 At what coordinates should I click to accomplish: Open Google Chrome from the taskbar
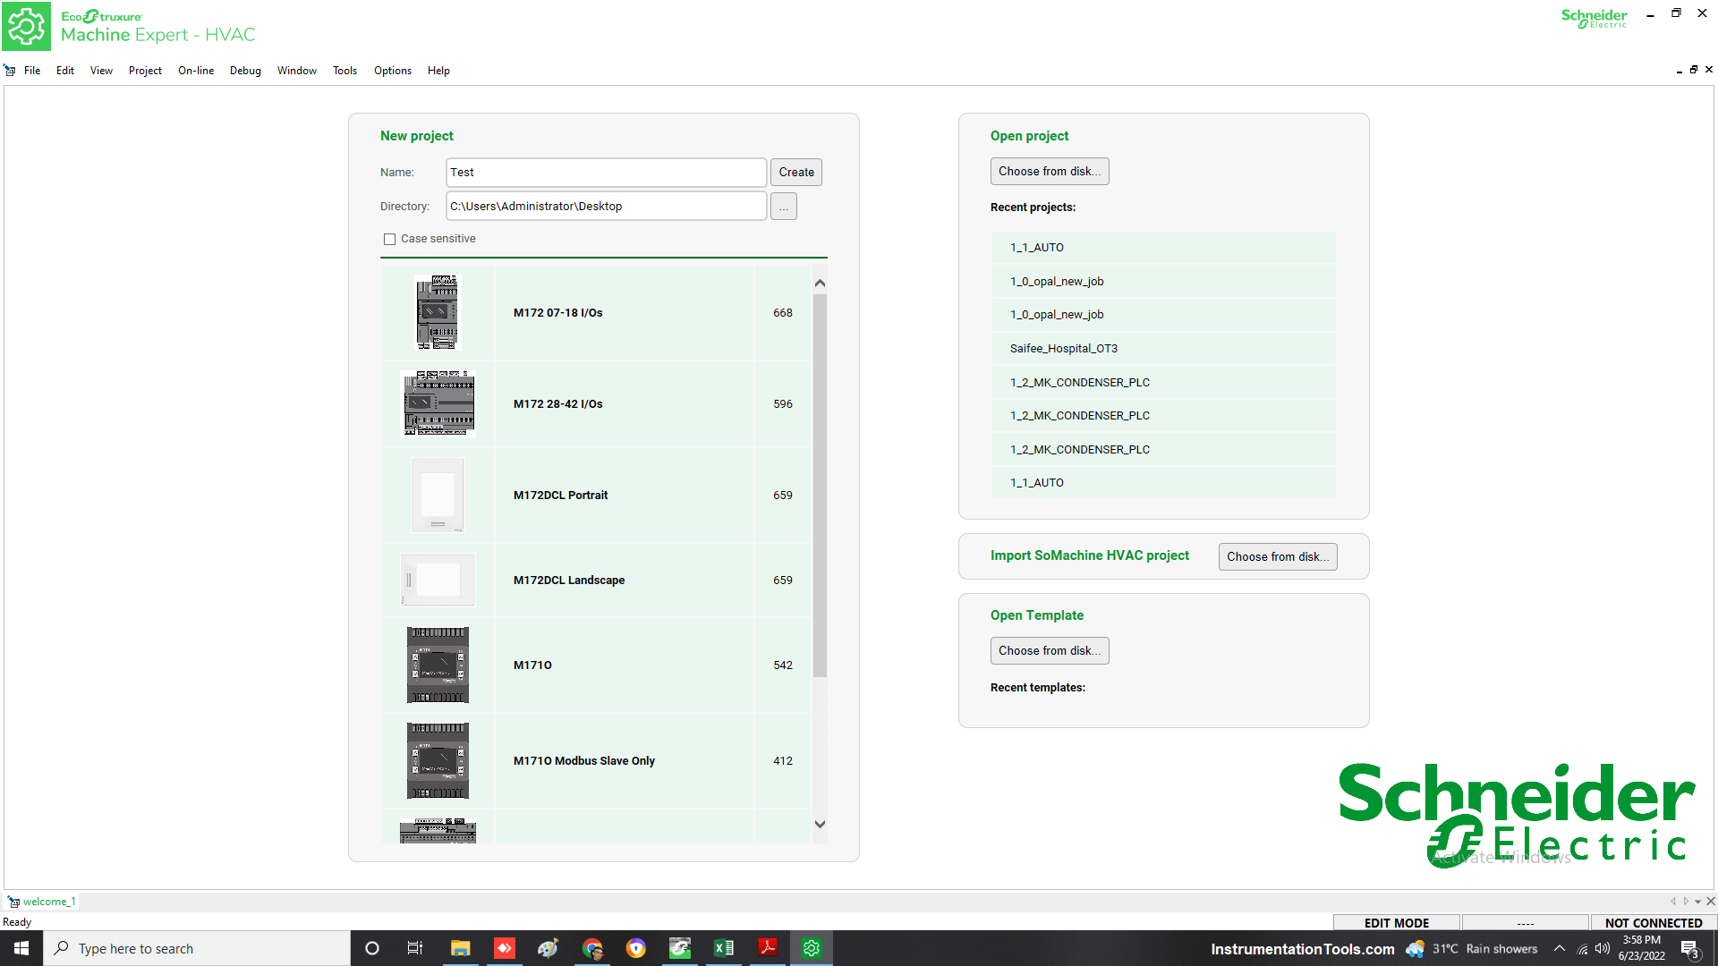pyautogui.click(x=592, y=948)
